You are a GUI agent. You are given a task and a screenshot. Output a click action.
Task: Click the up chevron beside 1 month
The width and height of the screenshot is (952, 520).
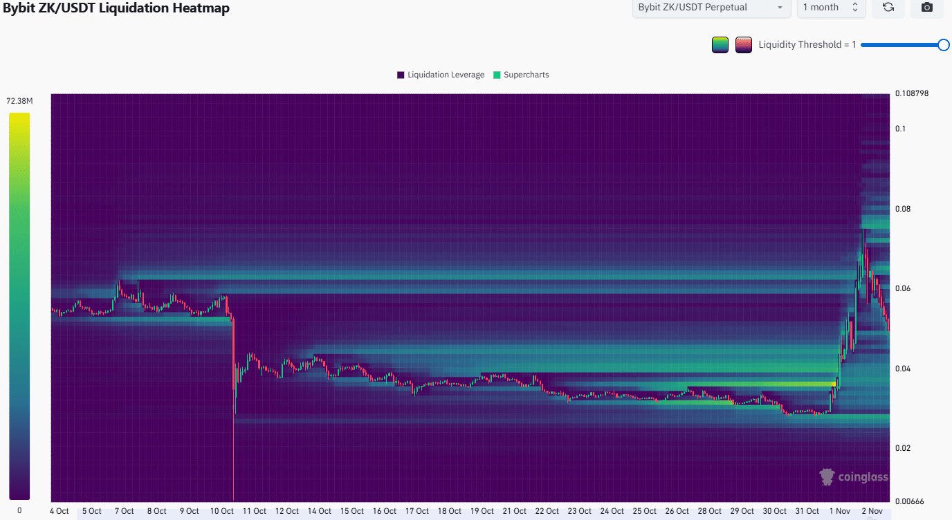(x=854, y=5)
